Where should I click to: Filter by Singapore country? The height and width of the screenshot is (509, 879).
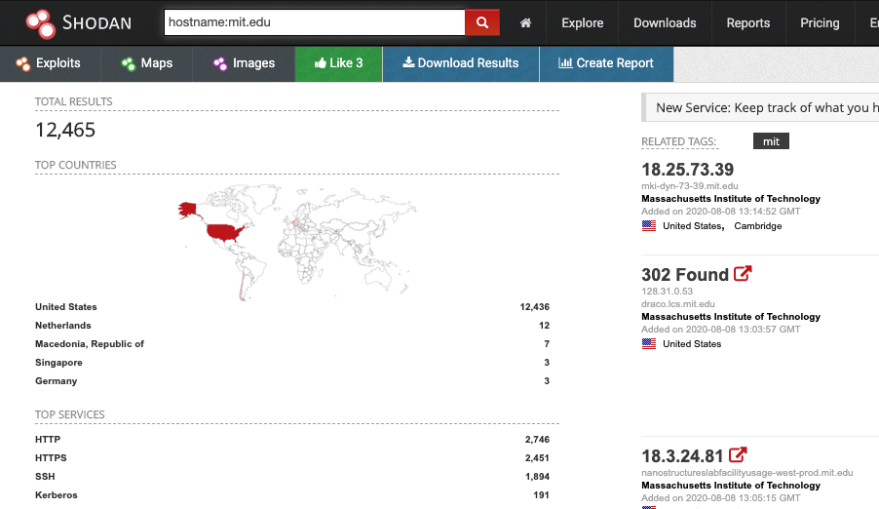coord(58,363)
